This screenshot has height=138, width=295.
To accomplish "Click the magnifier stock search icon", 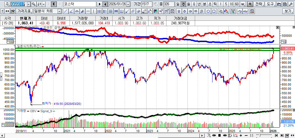I will [34, 4].
